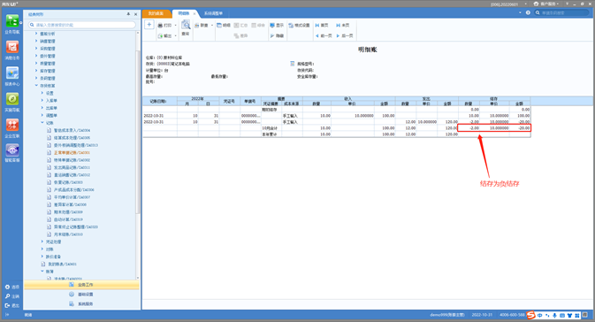This screenshot has width=595, height=322.
Task: Close the 经典视图 navigation panel
Action: (x=135, y=14)
